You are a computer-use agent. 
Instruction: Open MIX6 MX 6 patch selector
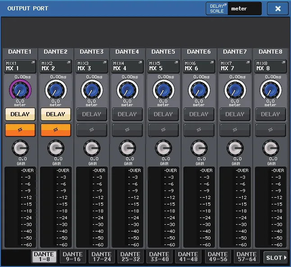pyautogui.click(x=199, y=66)
